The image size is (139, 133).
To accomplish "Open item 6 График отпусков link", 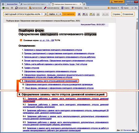I will (32, 68).
